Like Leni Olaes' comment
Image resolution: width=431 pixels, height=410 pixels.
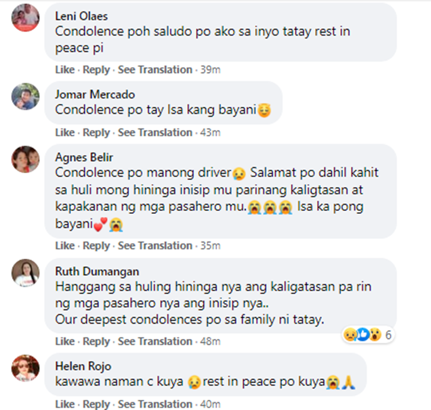pos(65,70)
